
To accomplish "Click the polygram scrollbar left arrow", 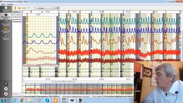I will (23, 81).
